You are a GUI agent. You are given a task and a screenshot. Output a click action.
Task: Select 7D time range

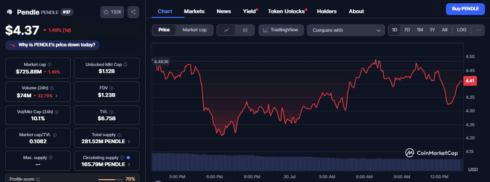(407, 30)
